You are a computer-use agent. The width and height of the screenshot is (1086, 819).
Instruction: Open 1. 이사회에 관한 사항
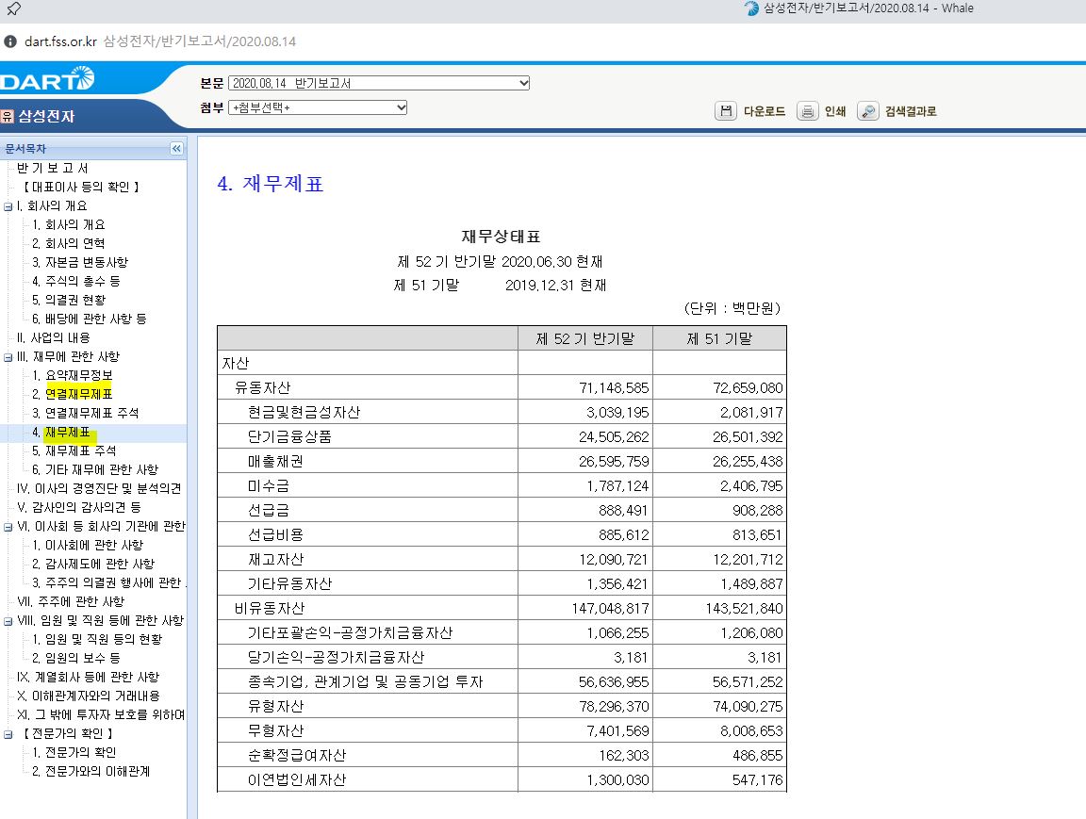pos(88,545)
